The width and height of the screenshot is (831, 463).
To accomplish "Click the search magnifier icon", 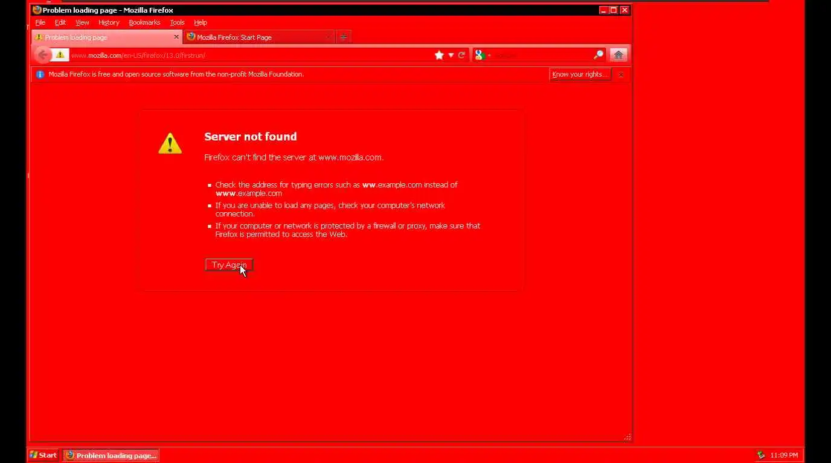I will pos(598,55).
